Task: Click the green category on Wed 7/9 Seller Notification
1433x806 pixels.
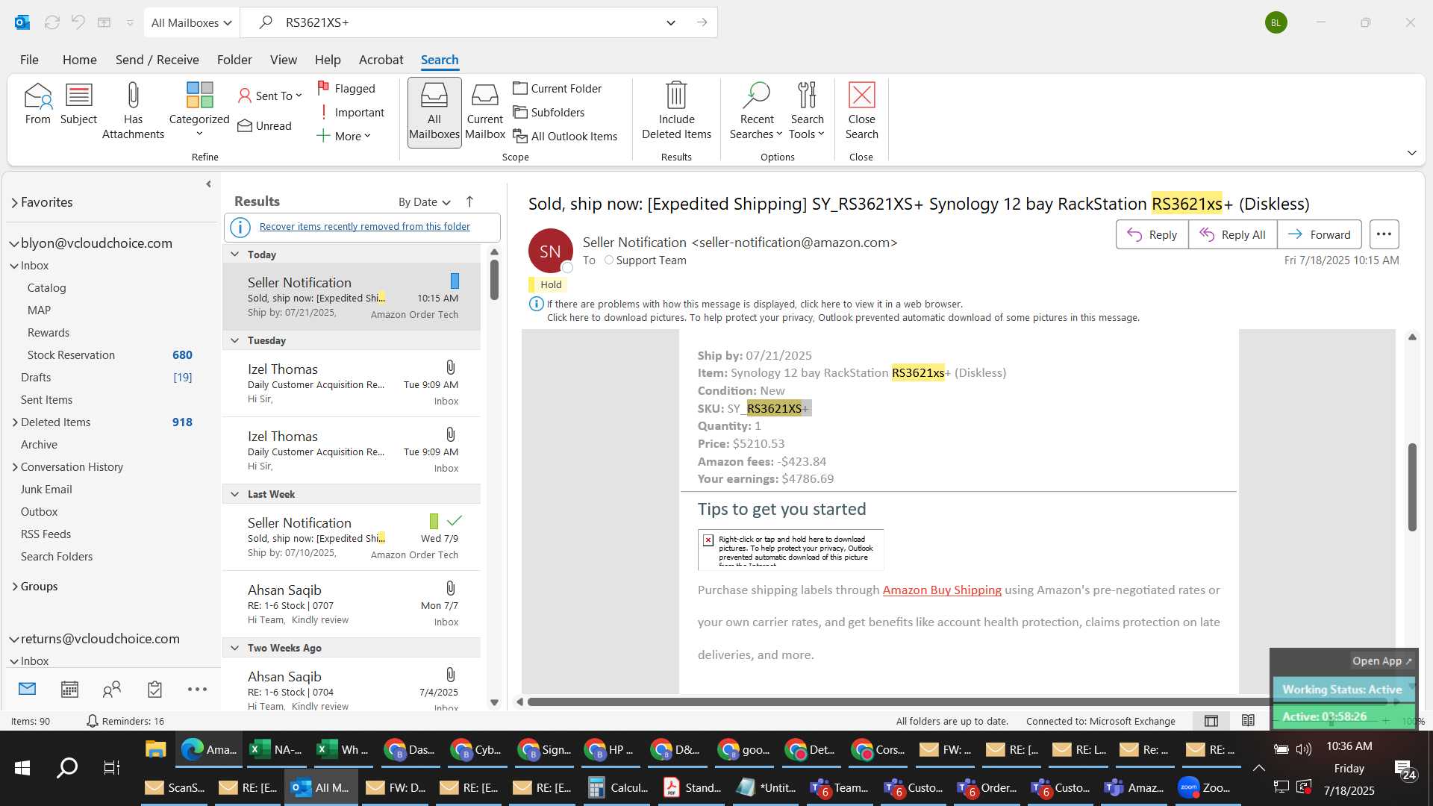Action: (434, 521)
